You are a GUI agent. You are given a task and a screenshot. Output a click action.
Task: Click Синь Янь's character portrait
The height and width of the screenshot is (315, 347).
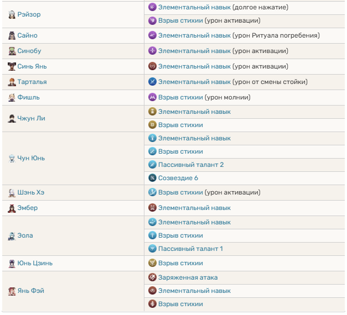tap(12, 66)
